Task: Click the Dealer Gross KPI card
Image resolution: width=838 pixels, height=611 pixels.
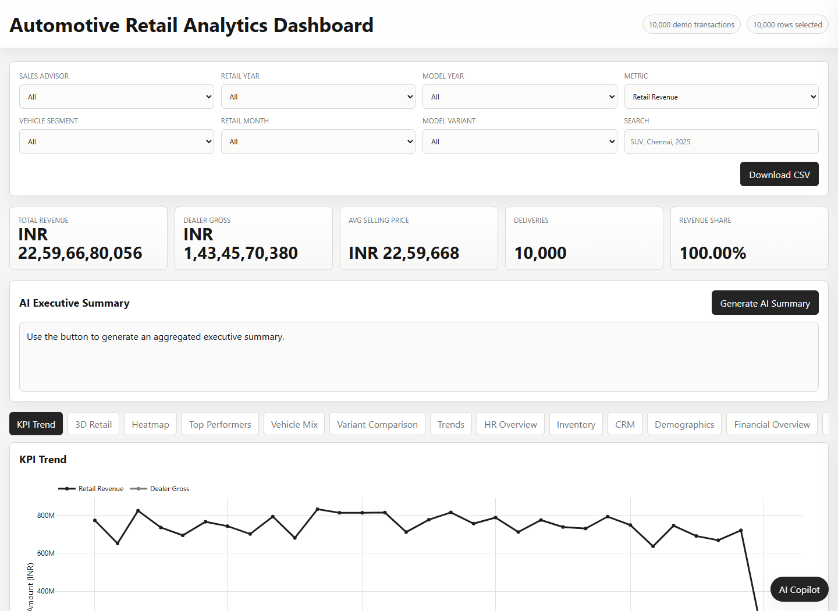Action: click(254, 239)
